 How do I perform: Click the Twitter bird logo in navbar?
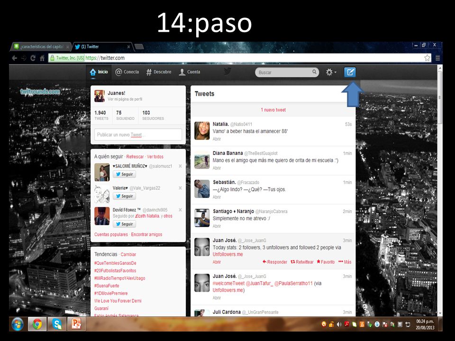(x=227, y=72)
